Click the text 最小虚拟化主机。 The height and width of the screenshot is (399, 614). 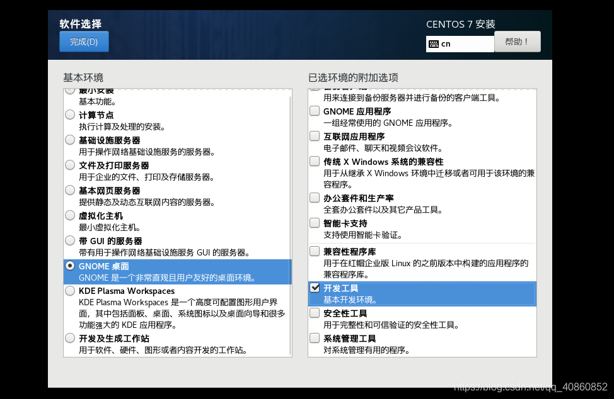point(110,227)
